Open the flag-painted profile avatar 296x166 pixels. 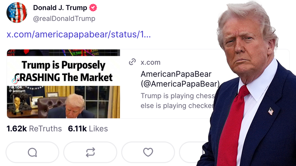click(x=17, y=12)
